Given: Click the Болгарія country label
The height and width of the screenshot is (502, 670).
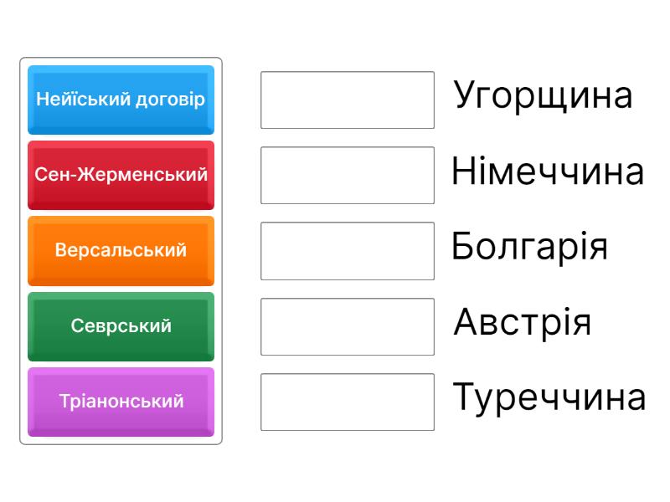Looking at the screenshot, I should tap(529, 247).
